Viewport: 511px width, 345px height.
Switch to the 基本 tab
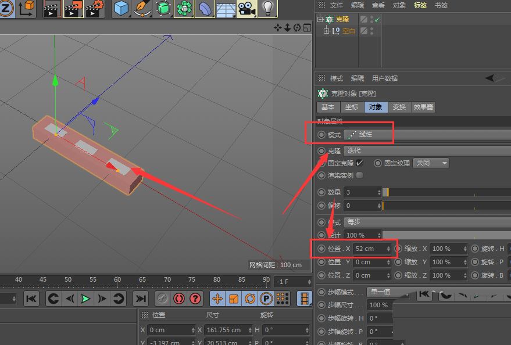tap(328, 107)
